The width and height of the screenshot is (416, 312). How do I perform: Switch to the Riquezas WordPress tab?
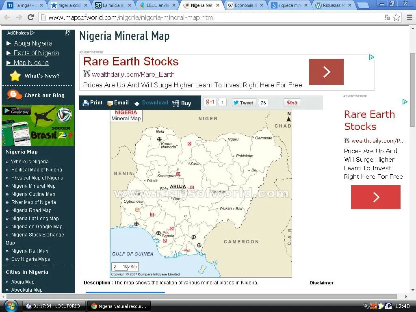[x=333, y=5]
